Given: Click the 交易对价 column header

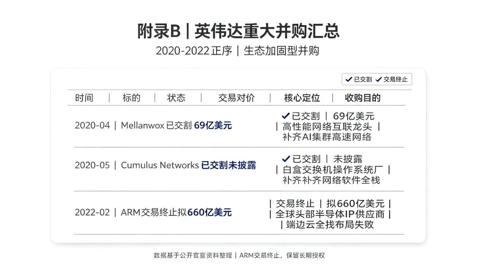Looking at the screenshot, I should pos(236,98).
